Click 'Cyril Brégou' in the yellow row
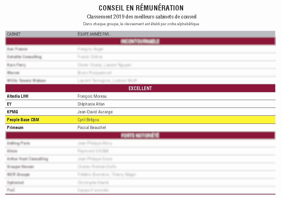Image resolution: width=281 pixels, height=198 pixels. pyautogui.click(x=88, y=120)
